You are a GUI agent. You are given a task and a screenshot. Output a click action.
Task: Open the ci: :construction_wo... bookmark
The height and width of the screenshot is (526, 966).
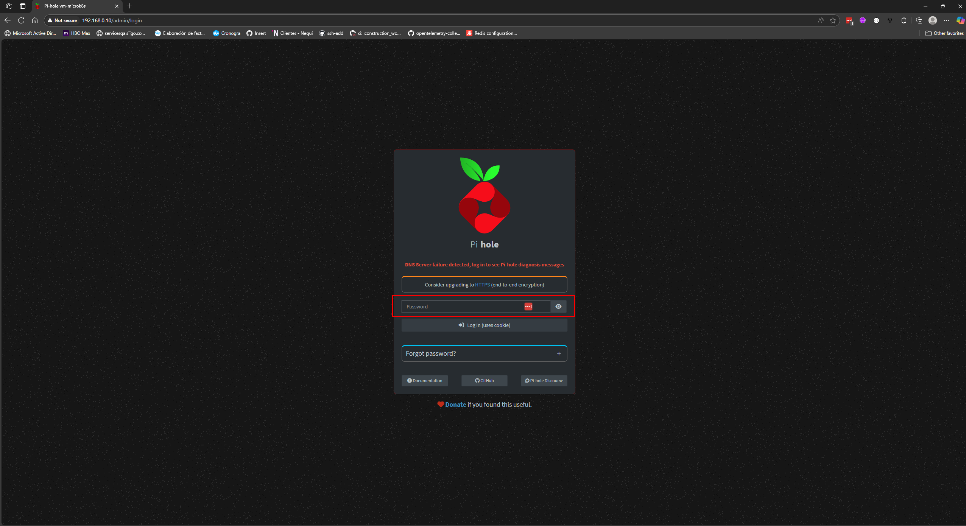point(375,33)
